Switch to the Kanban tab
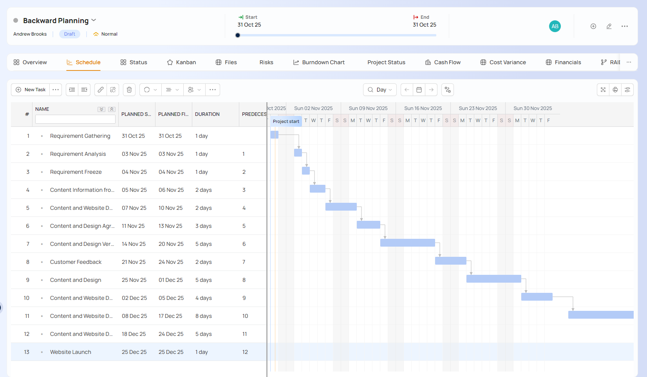The height and width of the screenshot is (377, 647). point(181,62)
